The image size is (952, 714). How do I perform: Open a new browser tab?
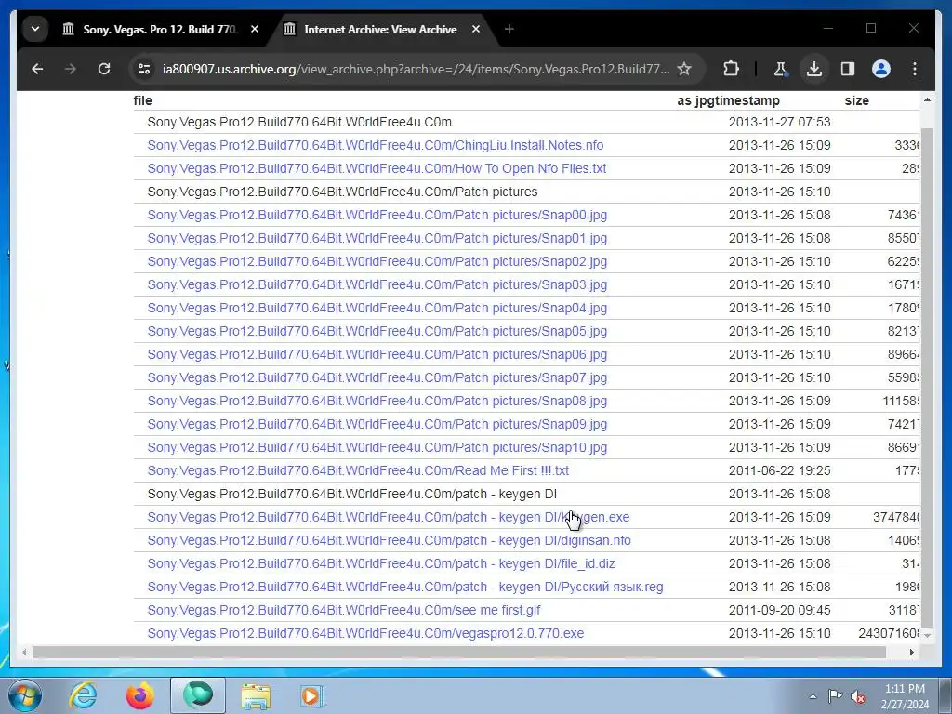click(509, 29)
